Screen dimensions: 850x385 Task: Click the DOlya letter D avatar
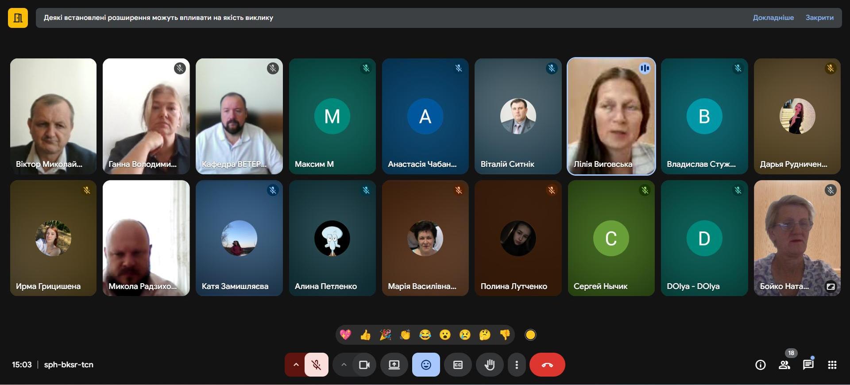coord(704,238)
